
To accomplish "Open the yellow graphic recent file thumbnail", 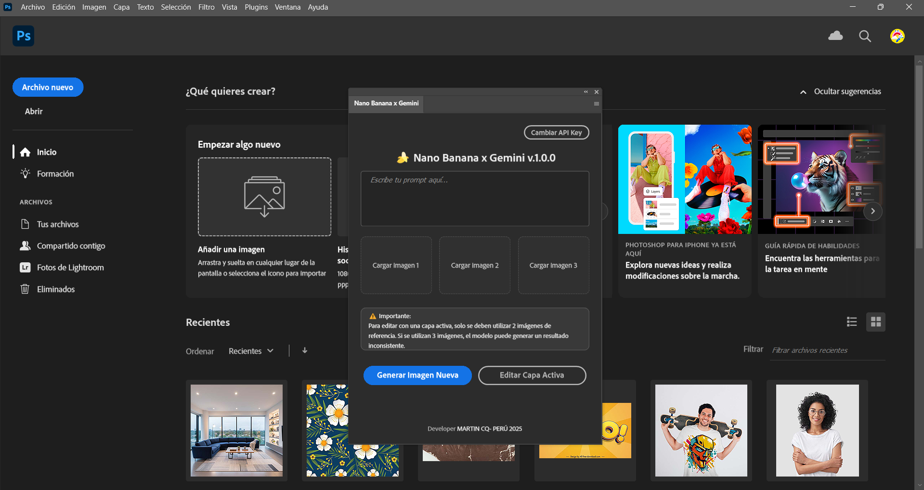I will coord(616,430).
